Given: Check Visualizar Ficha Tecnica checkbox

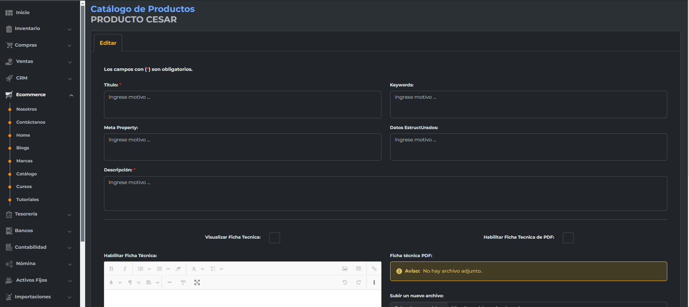Looking at the screenshot, I should click(x=275, y=238).
